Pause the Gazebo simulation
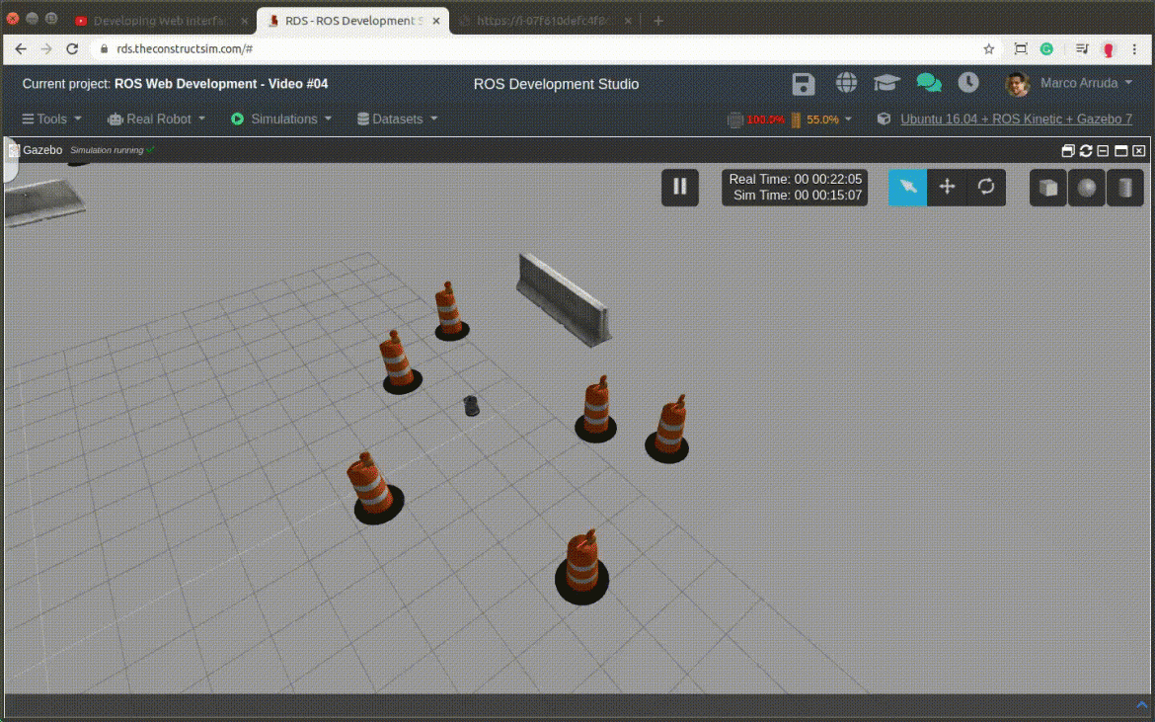Image resolution: width=1155 pixels, height=722 pixels. (679, 187)
